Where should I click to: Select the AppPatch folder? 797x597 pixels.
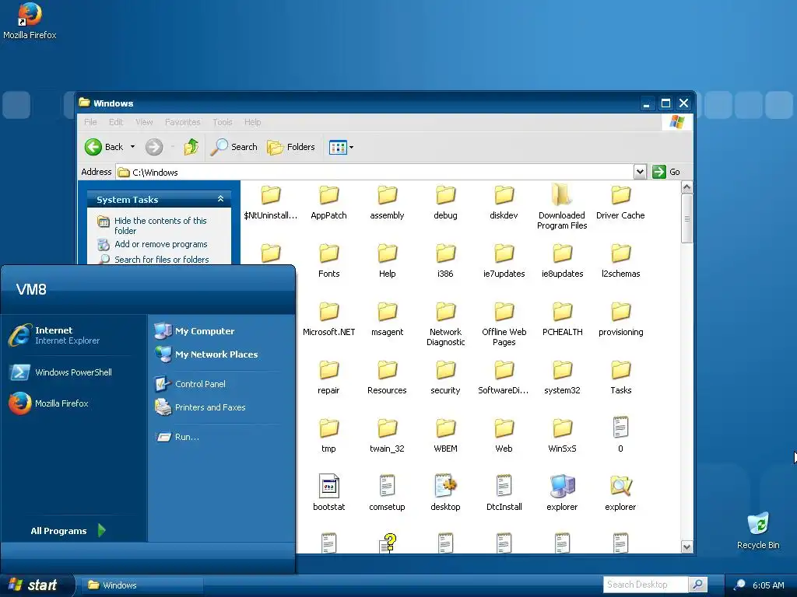(x=329, y=203)
